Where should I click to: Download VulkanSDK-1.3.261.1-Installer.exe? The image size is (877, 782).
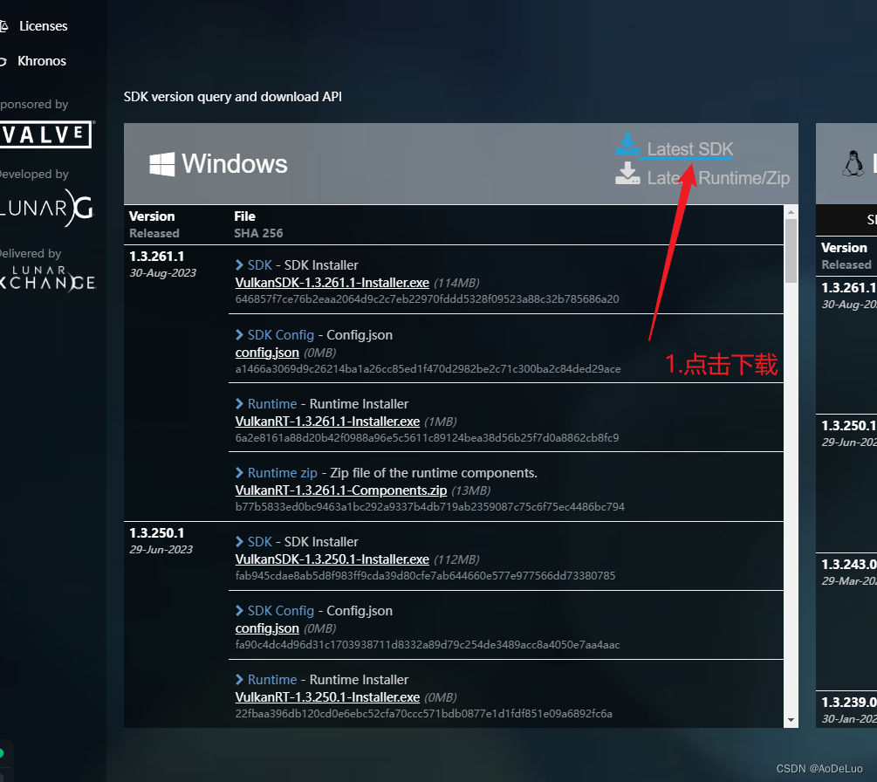tap(332, 283)
